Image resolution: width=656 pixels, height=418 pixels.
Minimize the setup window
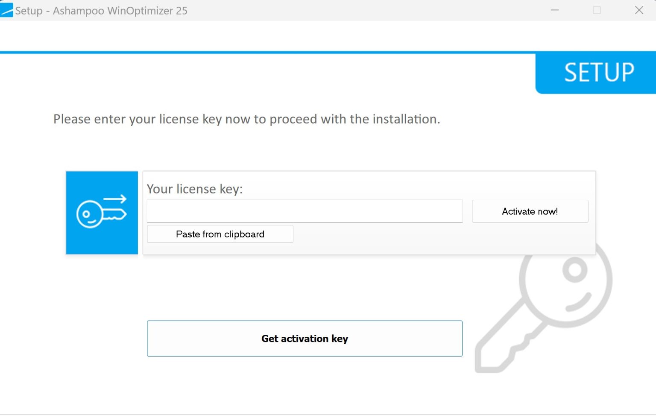555,10
